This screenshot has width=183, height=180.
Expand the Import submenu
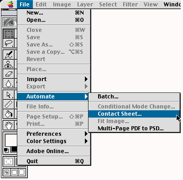pyautogui.click(x=54, y=79)
